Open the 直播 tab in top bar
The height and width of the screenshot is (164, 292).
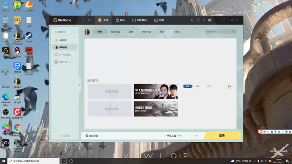click(159, 20)
